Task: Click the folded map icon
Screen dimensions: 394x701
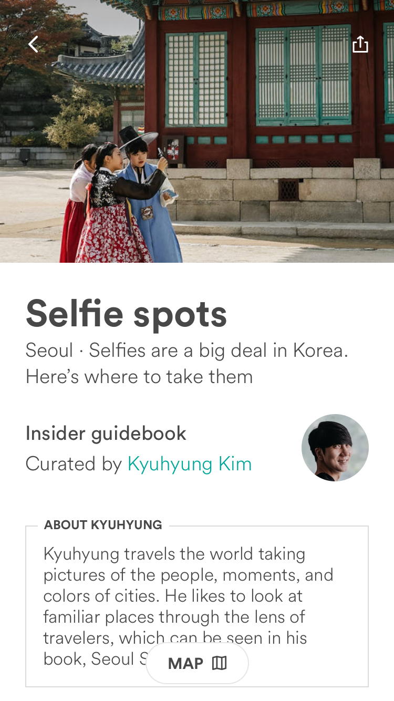Action: (x=220, y=663)
